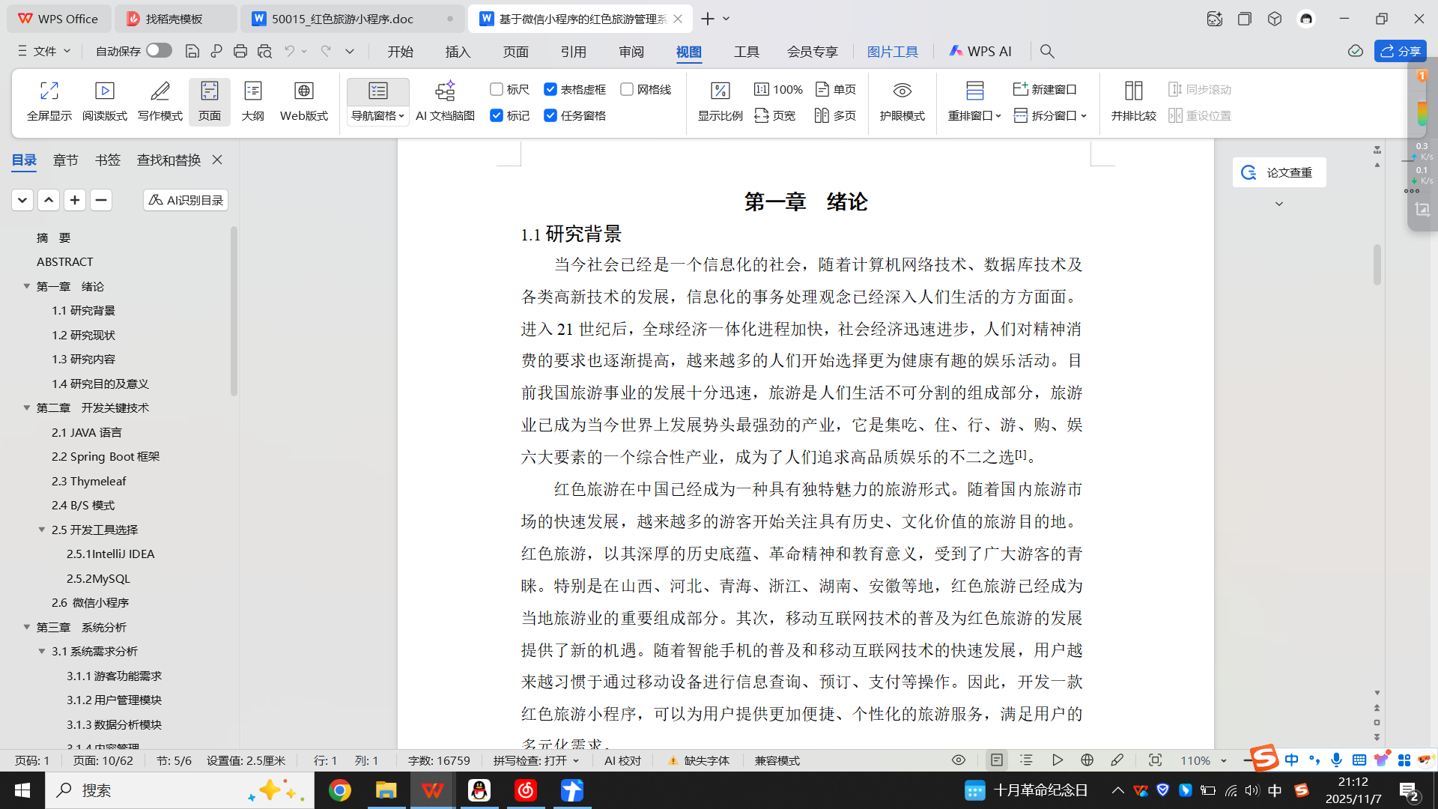The height and width of the screenshot is (809, 1438).
Task: Switch to 阅读版式 reading layout
Action: [104, 91]
